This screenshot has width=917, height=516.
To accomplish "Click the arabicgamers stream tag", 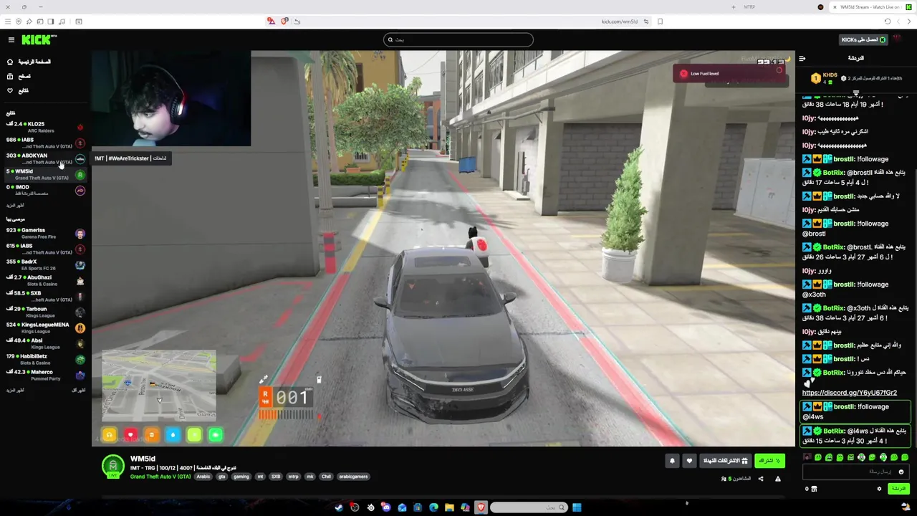I will pyautogui.click(x=353, y=477).
